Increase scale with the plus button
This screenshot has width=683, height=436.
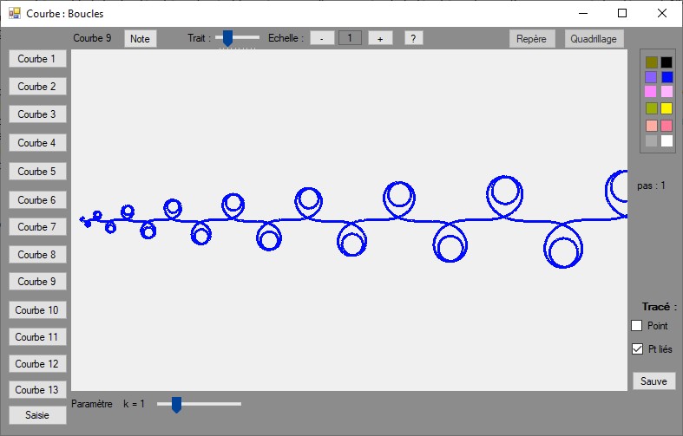[380, 38]
